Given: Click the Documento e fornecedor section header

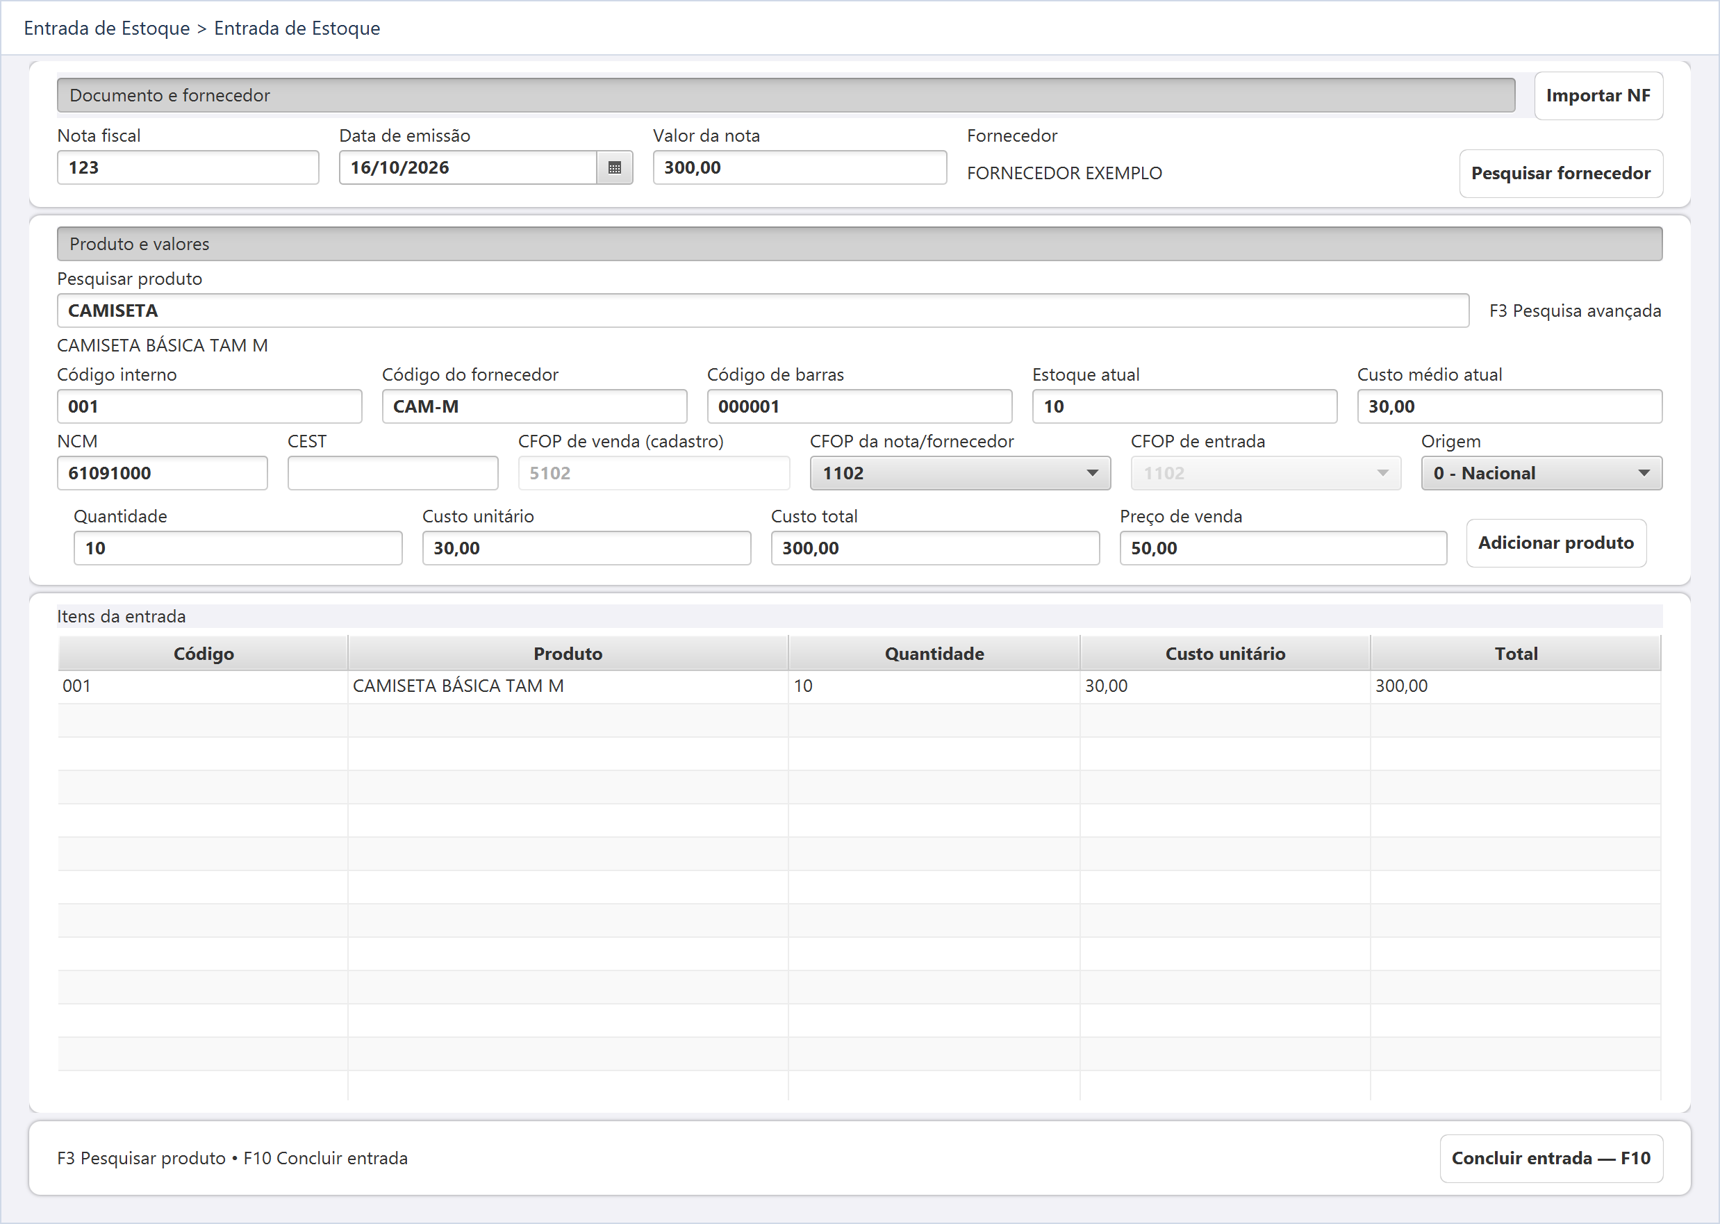Looking at the screenshot, I should [x=786, y=95].
